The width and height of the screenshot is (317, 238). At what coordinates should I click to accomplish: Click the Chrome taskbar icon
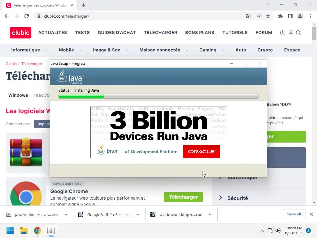point(37,231)
